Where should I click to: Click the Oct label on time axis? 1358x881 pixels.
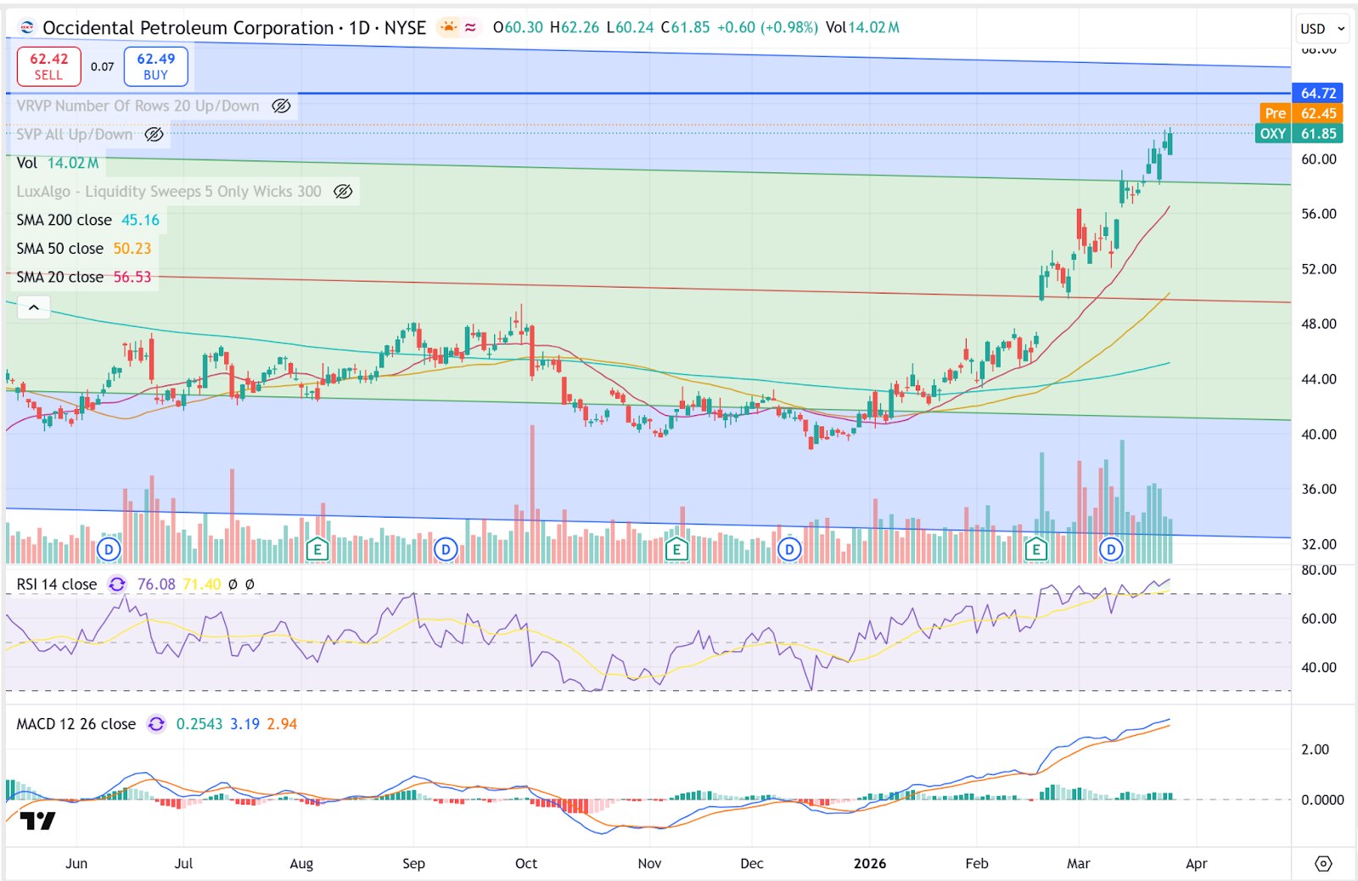coord(526,863)
